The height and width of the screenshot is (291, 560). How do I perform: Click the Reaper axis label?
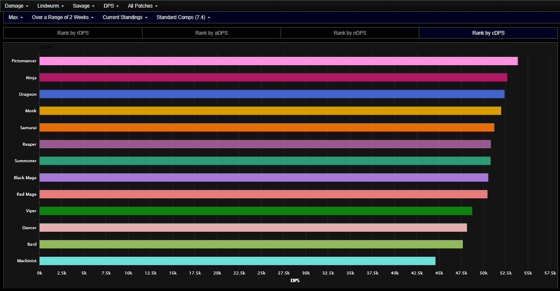click(30, 144)
